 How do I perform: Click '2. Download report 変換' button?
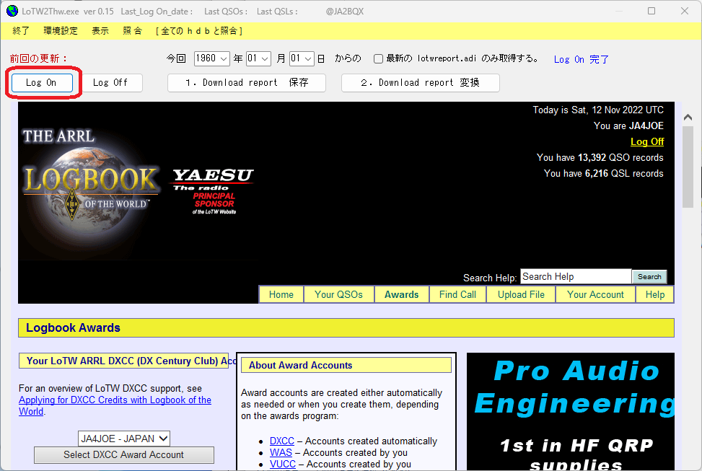[421, 83]
